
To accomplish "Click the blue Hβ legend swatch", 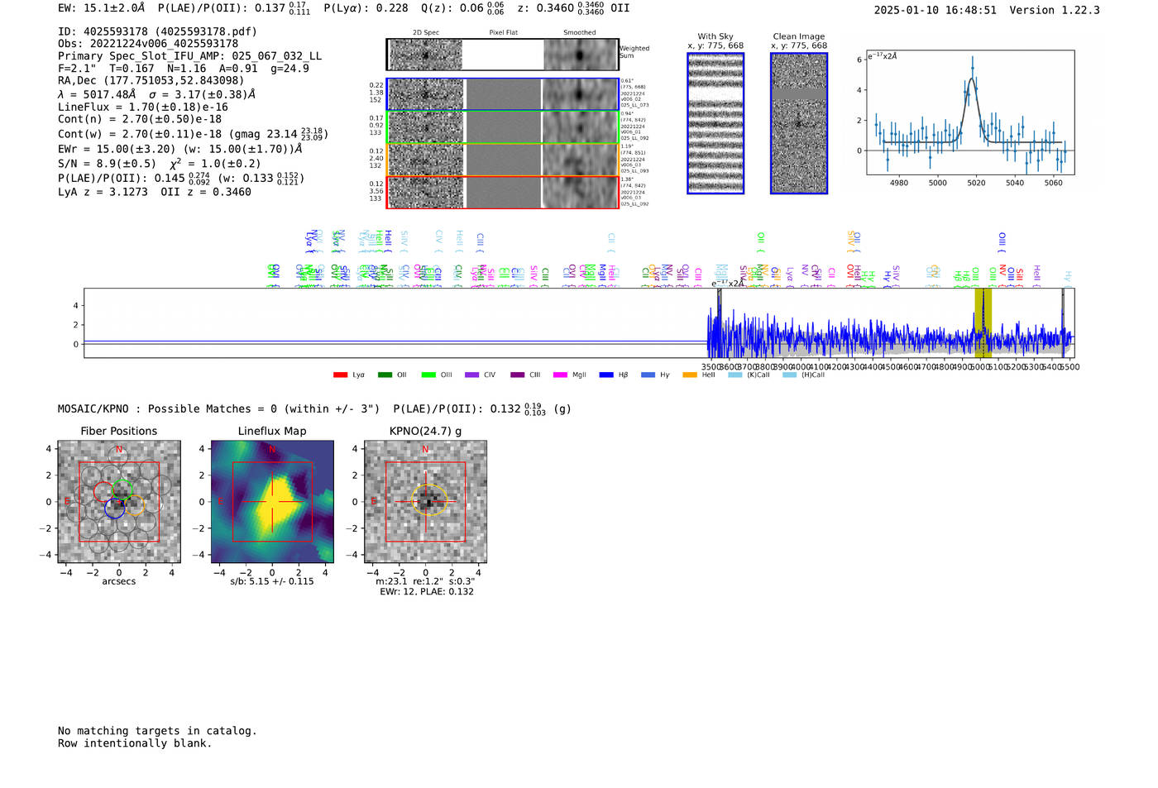I will pos(606,375).
